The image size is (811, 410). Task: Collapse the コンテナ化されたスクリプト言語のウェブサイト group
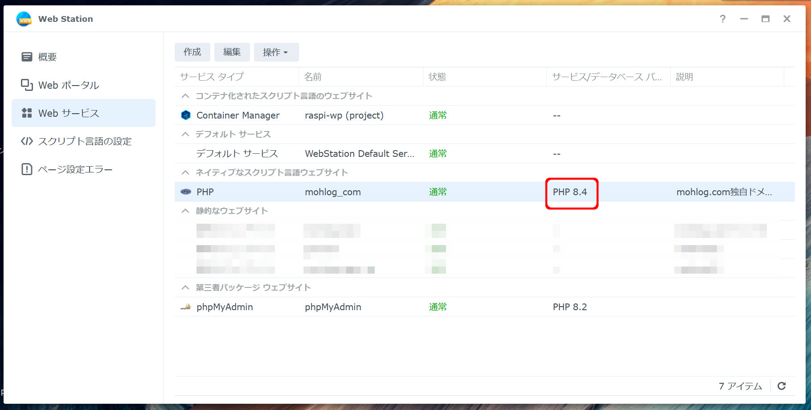click(185, 96)
